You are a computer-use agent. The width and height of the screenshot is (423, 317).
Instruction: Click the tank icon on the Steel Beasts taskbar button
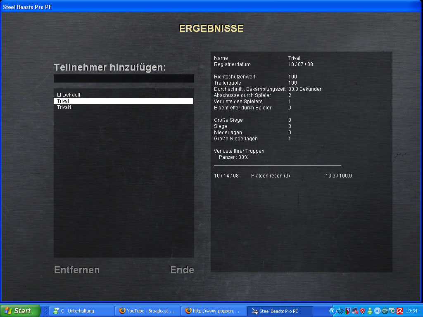(254, 311)
